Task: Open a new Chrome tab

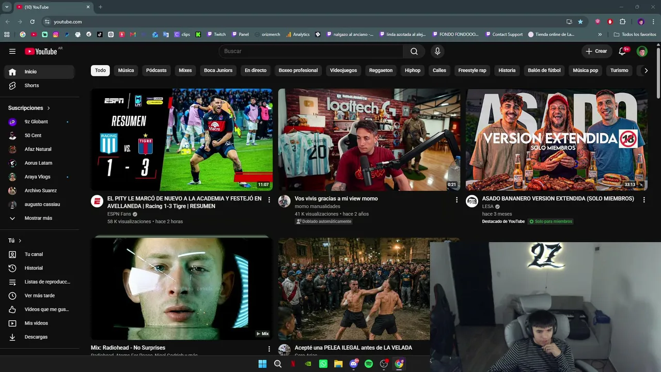Action: (100, 7)
